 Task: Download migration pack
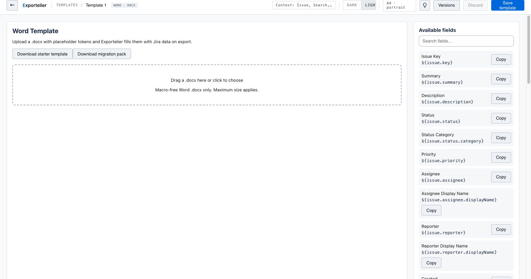tap(102, 54)
